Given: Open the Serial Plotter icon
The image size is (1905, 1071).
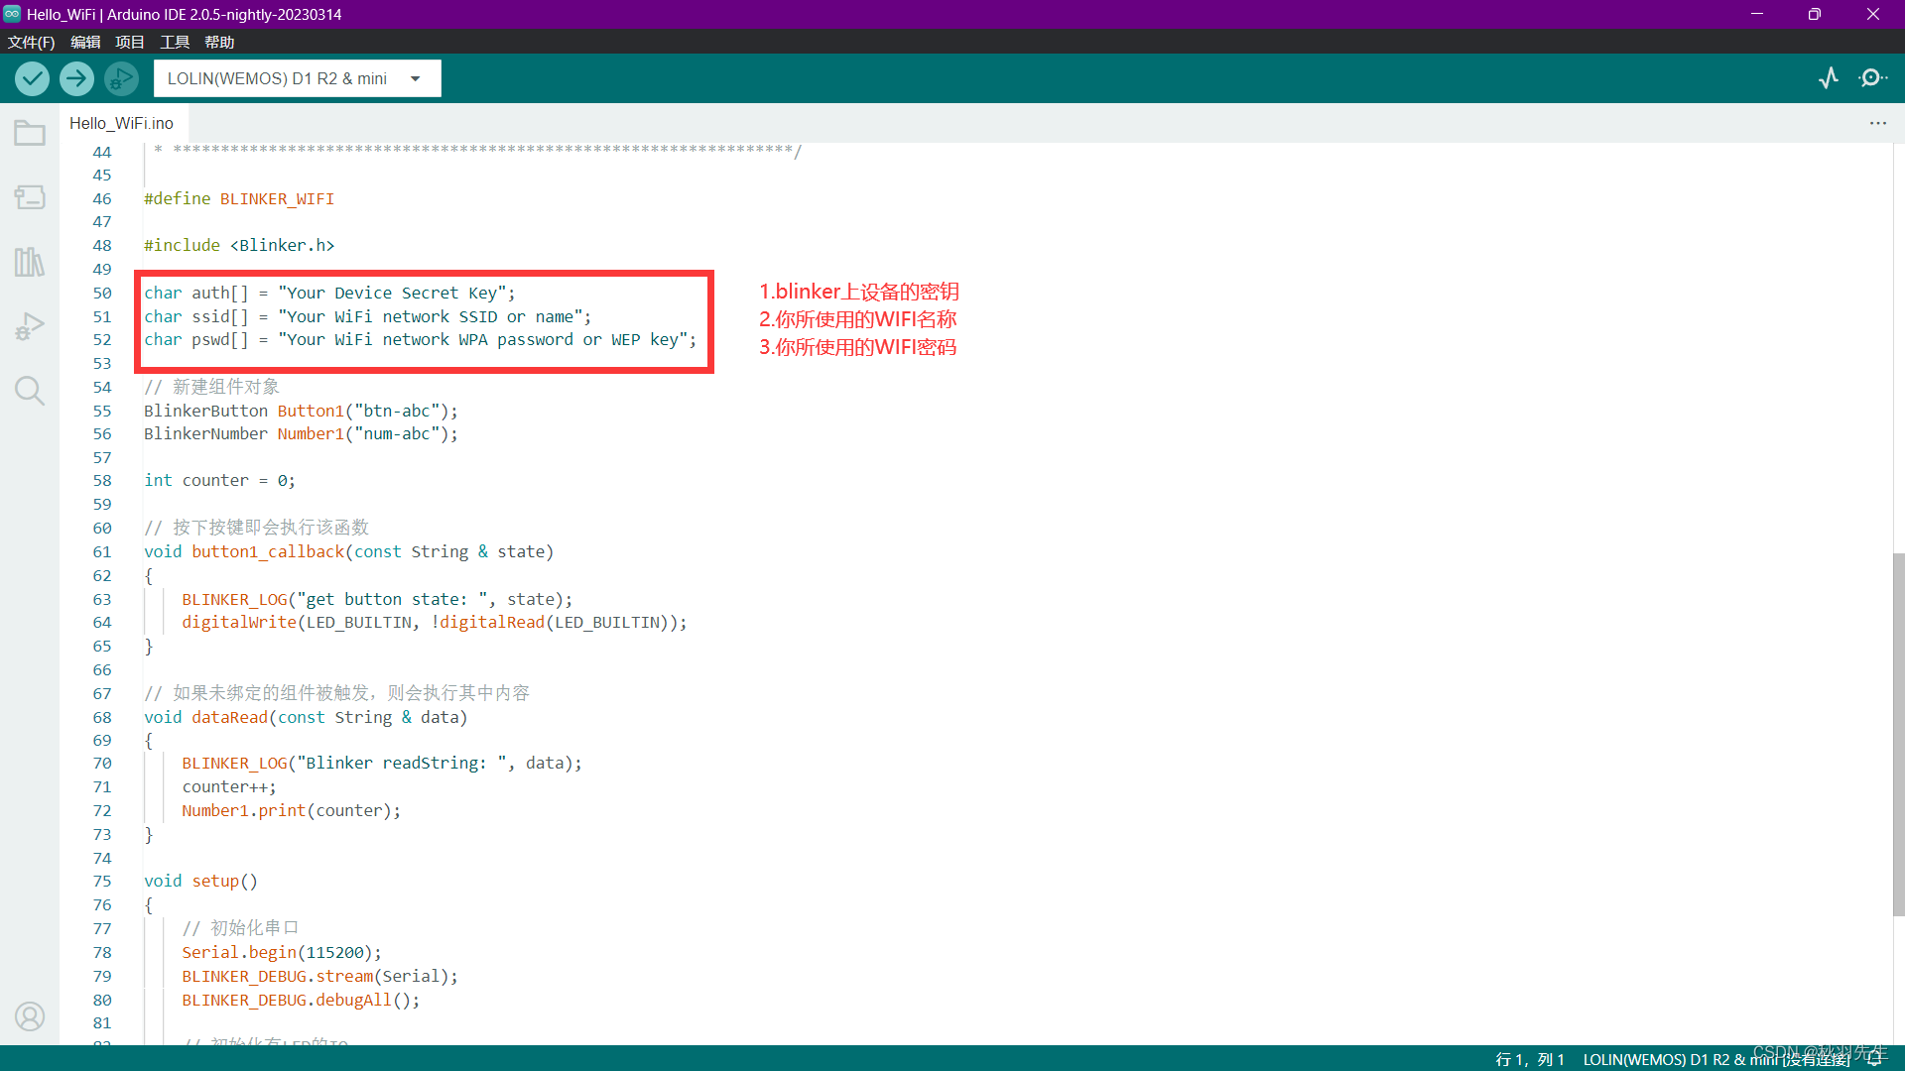Looking at the screenshot, I should coord(1829,78).
